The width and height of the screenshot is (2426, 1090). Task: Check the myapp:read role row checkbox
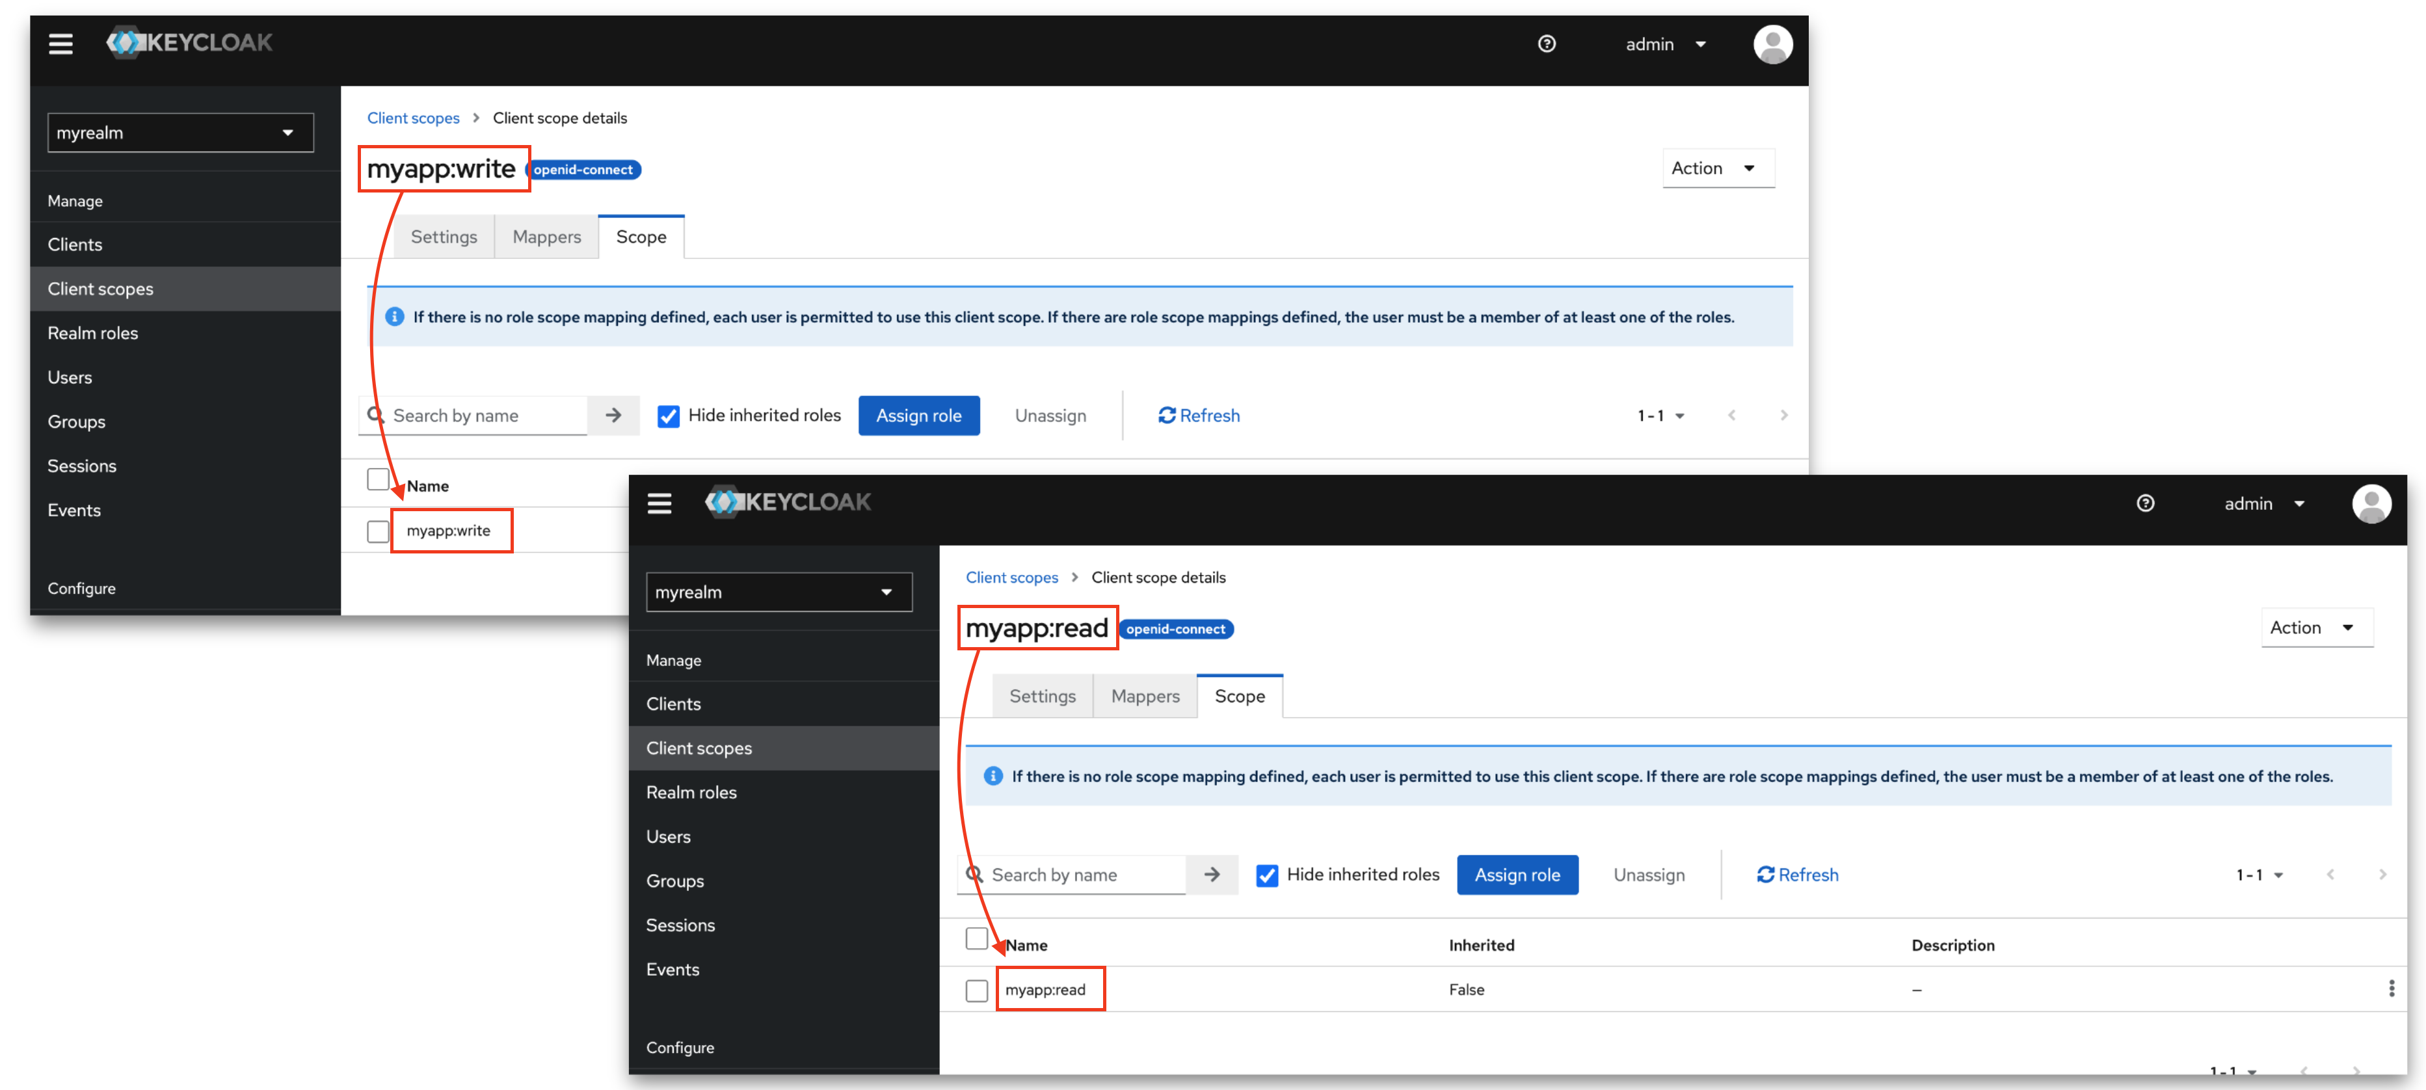click(x=977, y=990)
